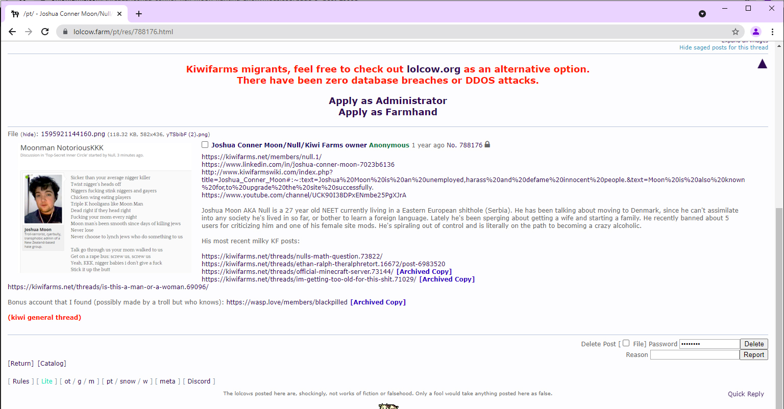
Task: Click the purple up-arrow scroll-to-top triangle
Action: point(763,64)
